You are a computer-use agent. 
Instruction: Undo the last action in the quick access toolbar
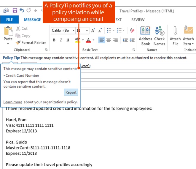pos(22,11)
